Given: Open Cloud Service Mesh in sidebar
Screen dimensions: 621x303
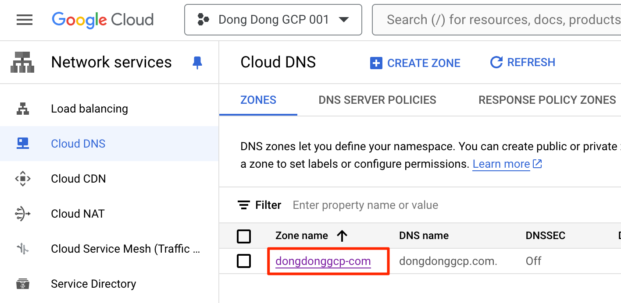Looking at the screenshot, I should [125, 249].
